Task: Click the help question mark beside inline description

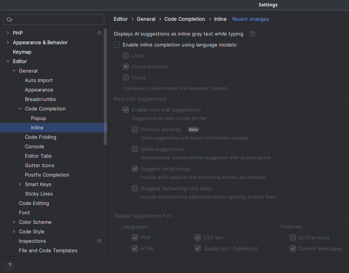Action: (252, 34)
